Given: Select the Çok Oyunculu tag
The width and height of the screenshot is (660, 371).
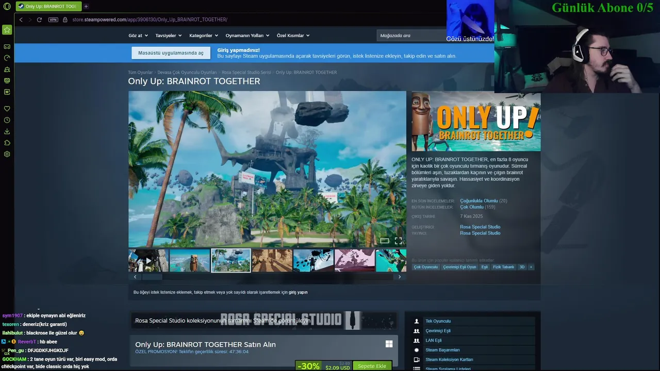Looking at the screenshot, I should pyautogui.click(x=425, y=267).
